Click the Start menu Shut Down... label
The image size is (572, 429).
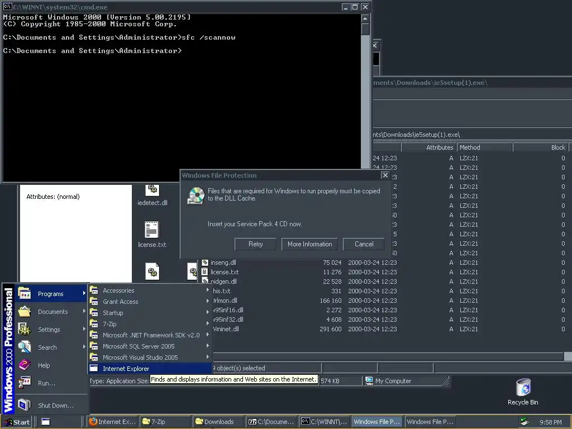(x=56, y=406)
